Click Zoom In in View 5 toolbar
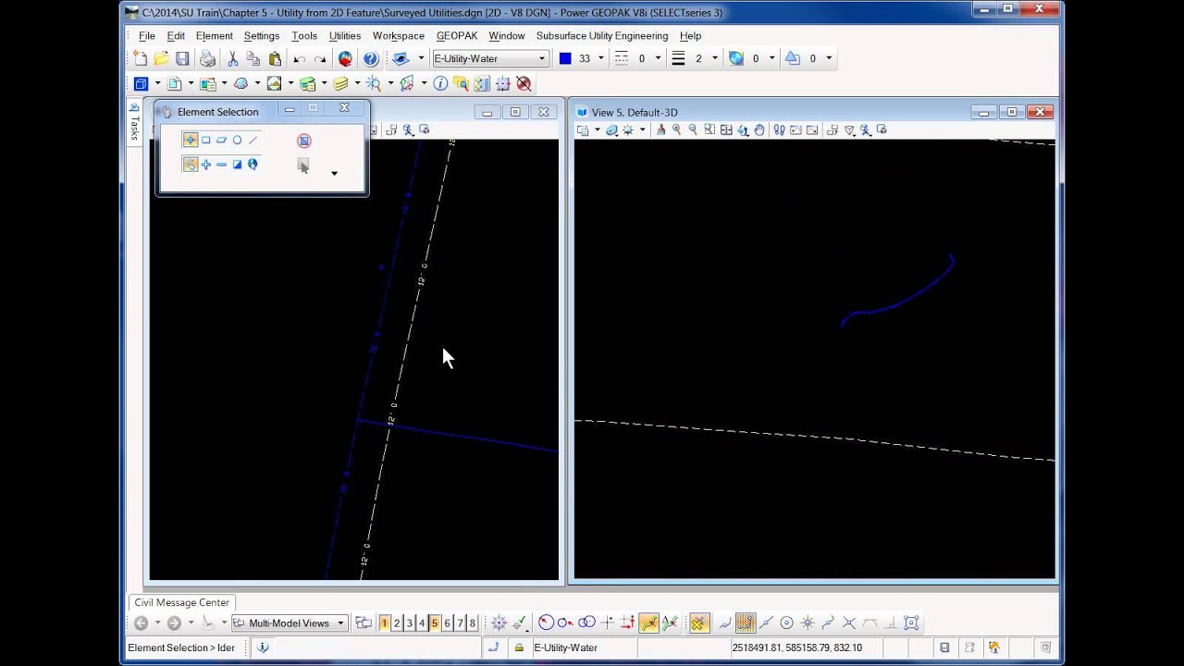 pos(676,129)
